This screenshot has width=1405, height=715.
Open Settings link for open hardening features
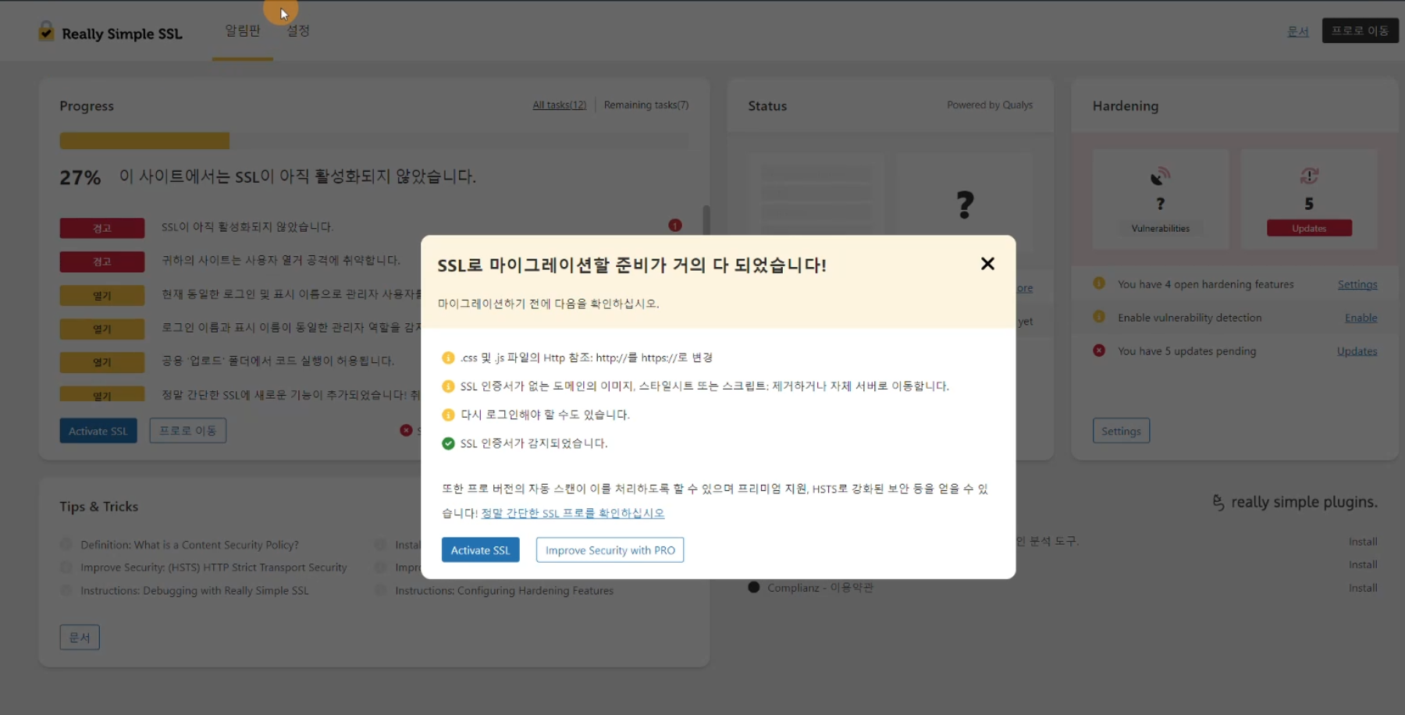[1357, 284]
